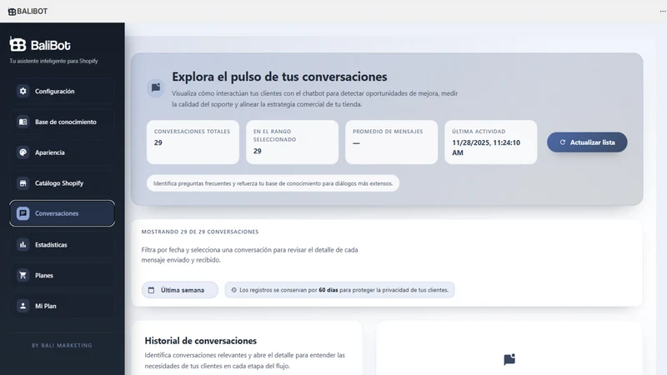Viewport: 667px width, 375px height.
Task: Click the Planes shopping cart icon
Action: coord(23,275)
